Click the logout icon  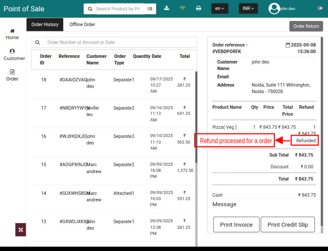[320, 8]
